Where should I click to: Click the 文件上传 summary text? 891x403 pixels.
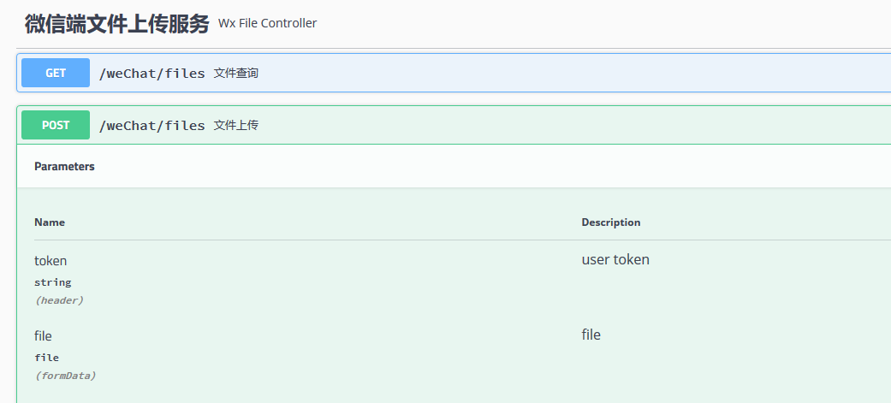236,126
